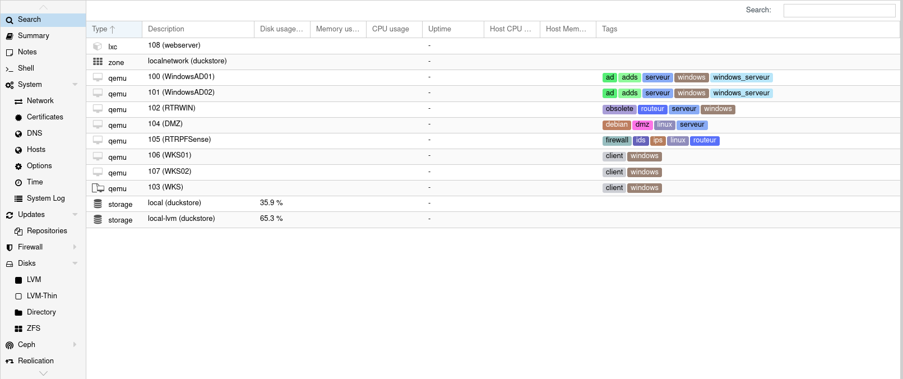Image resolution: width=903 pixels, height=379 pixels.
Task: Click the Ceph icon in sidebar
Action: coord(10,345)
